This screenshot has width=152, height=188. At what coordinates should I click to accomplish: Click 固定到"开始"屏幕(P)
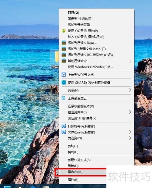[x=96, y=118]
